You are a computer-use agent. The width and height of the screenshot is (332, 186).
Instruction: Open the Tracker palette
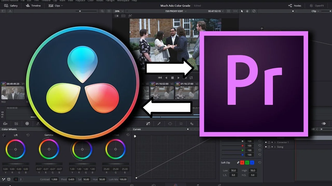(181, 123)
